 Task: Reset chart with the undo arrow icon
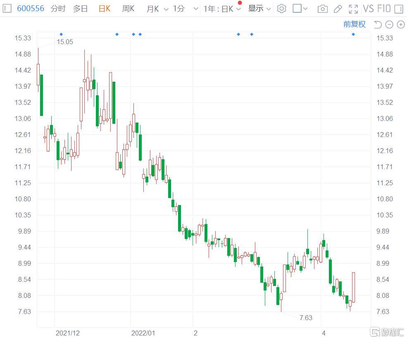point(378,25)
